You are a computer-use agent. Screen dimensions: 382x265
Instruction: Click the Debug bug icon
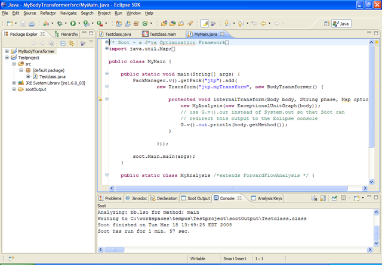[x=60, y=24]
